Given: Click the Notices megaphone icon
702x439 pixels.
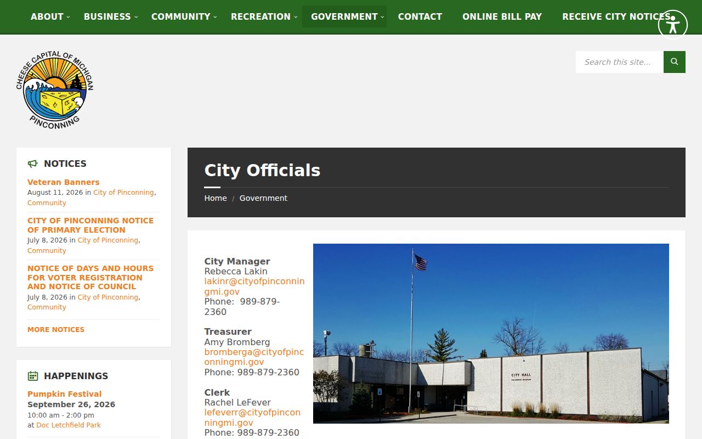Looking at the screenshot, I should [33, 164].
